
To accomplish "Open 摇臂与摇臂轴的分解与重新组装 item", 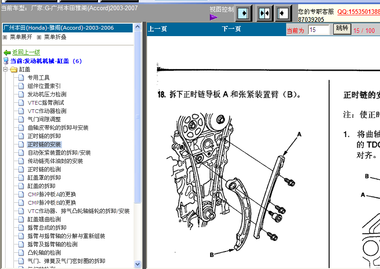I will coord(66,236).
